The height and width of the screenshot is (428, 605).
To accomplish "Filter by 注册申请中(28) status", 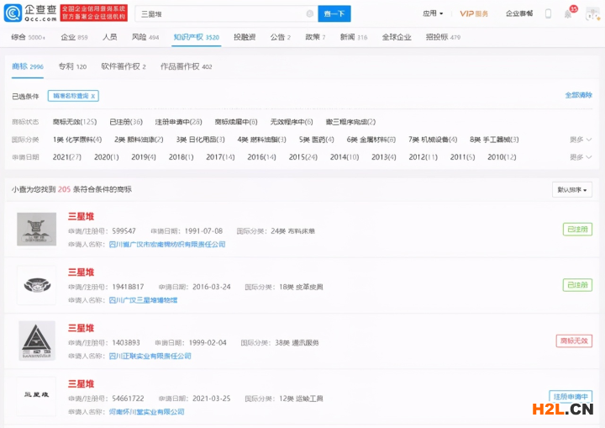I will click(178, 122).
